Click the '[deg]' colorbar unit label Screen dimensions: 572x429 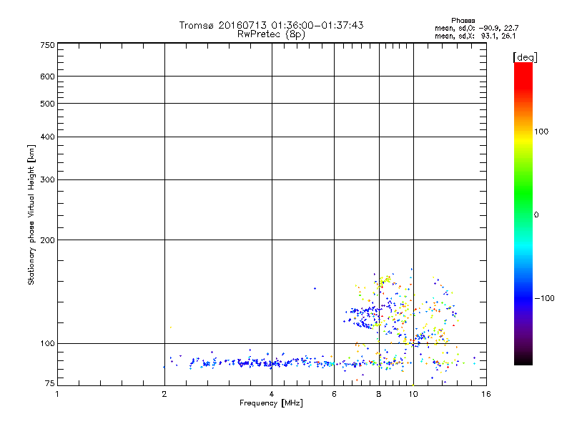pos(526,58)
